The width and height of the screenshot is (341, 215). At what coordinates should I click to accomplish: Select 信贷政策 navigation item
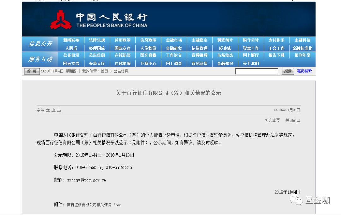pyautogui.click(x=148, y=40)
